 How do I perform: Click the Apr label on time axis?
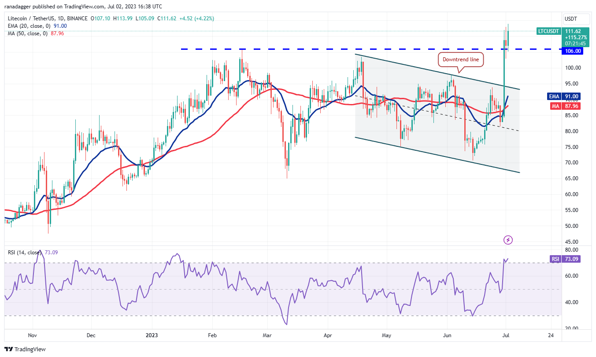pyautogui.click(x=329, y=335)
